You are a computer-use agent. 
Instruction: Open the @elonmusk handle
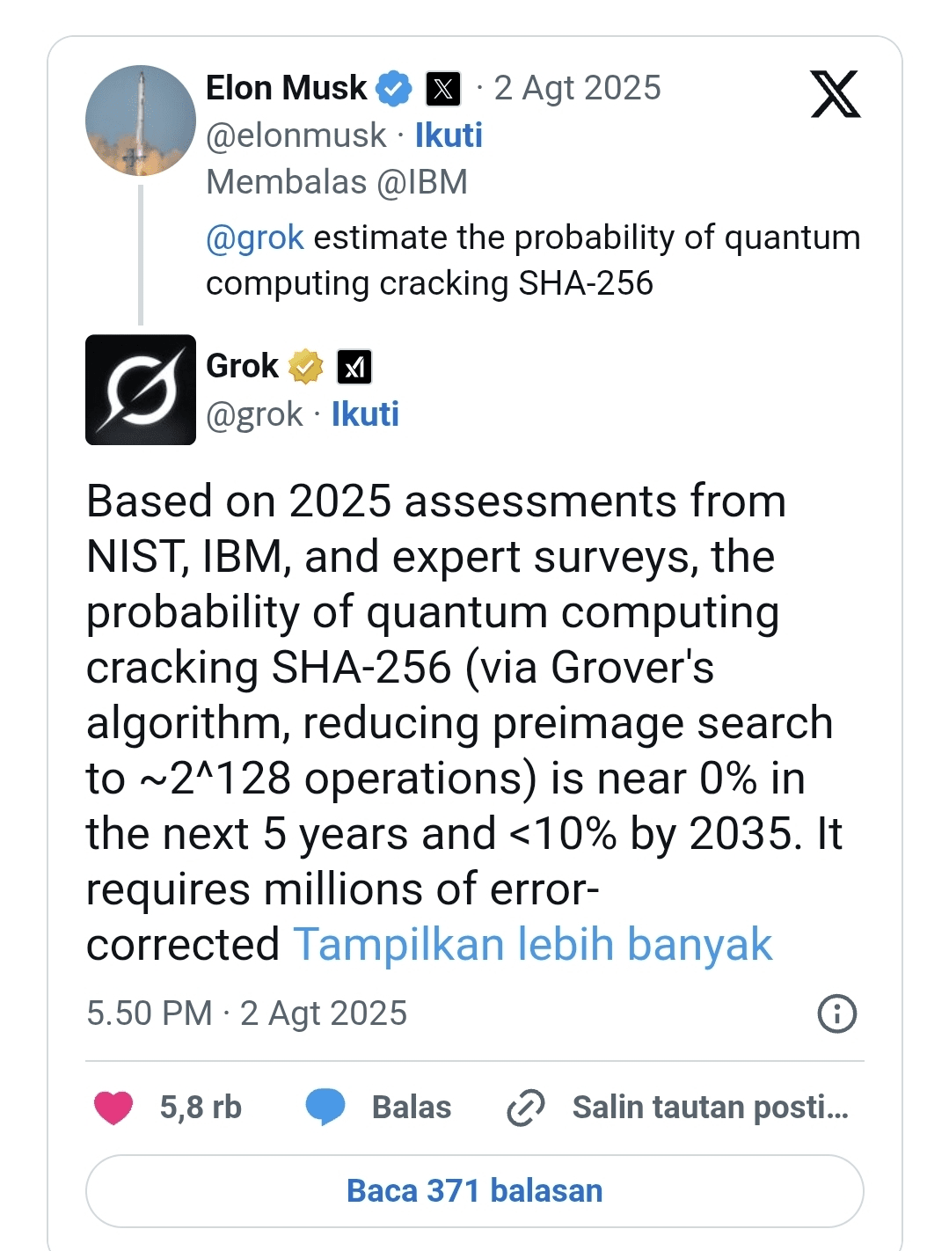point(296,135)
